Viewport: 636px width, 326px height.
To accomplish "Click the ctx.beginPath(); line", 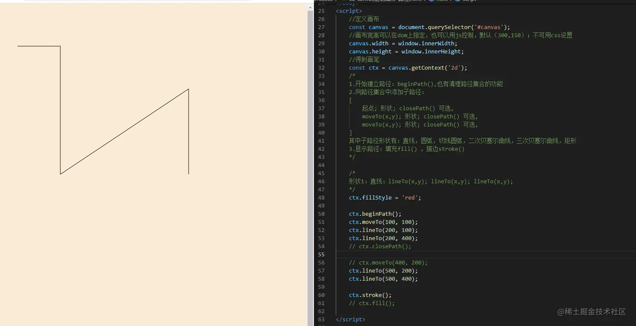I will (x=375, y=214).
